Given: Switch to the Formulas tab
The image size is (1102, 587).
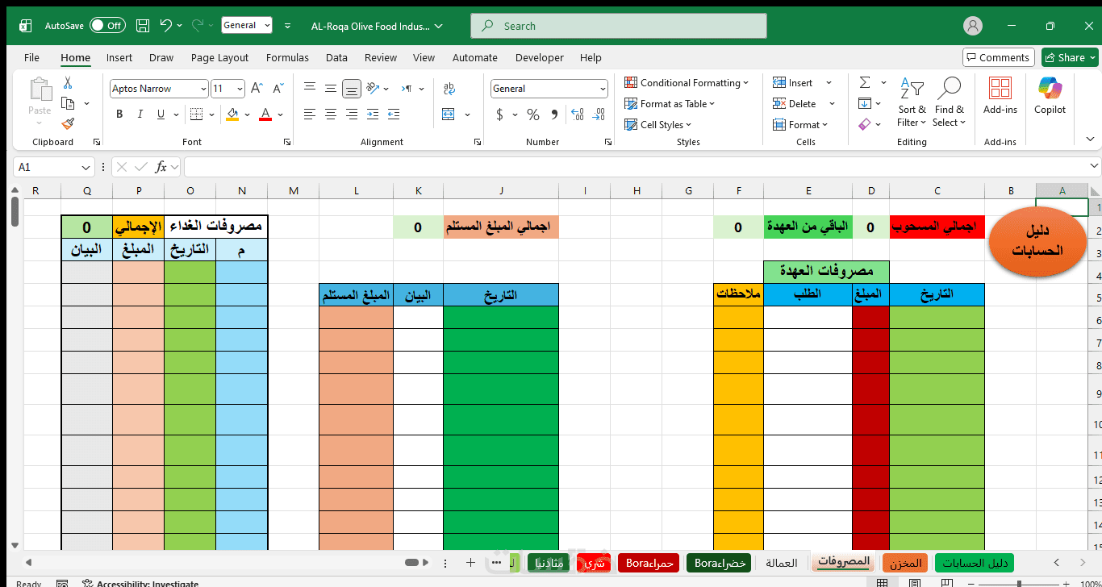Looking at the screenshot, I should click(x=287, y=57).
